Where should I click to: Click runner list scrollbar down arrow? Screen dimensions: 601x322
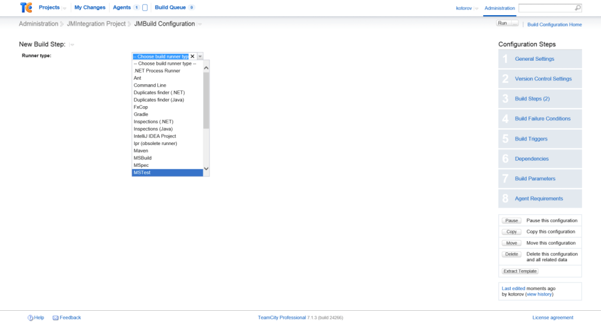click(206, 169)
